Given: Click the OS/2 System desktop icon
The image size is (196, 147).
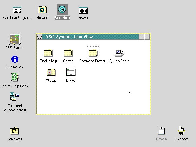Looking at the screenshot, I should (15, 39).
